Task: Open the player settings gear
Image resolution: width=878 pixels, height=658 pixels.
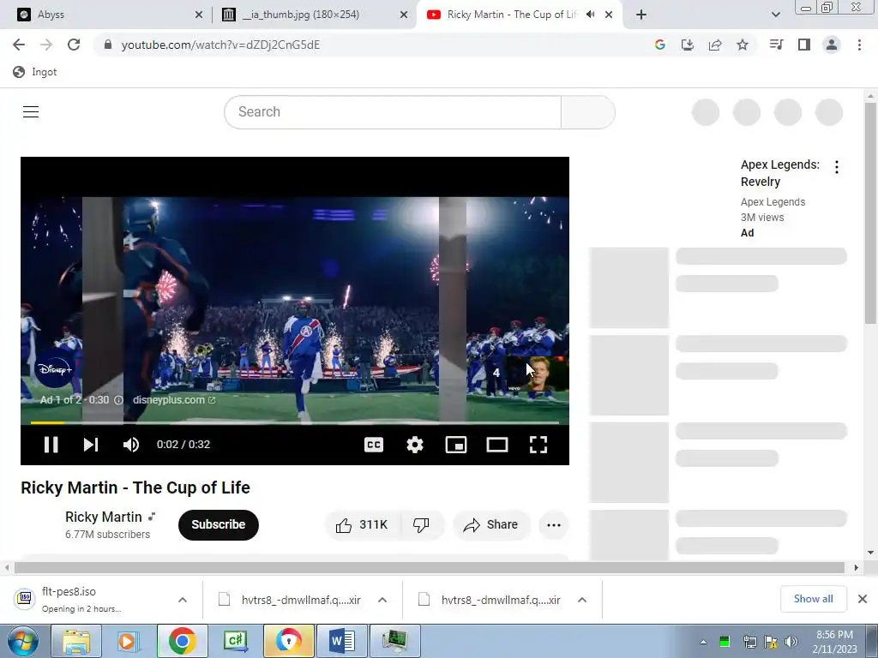Action: 414,445
